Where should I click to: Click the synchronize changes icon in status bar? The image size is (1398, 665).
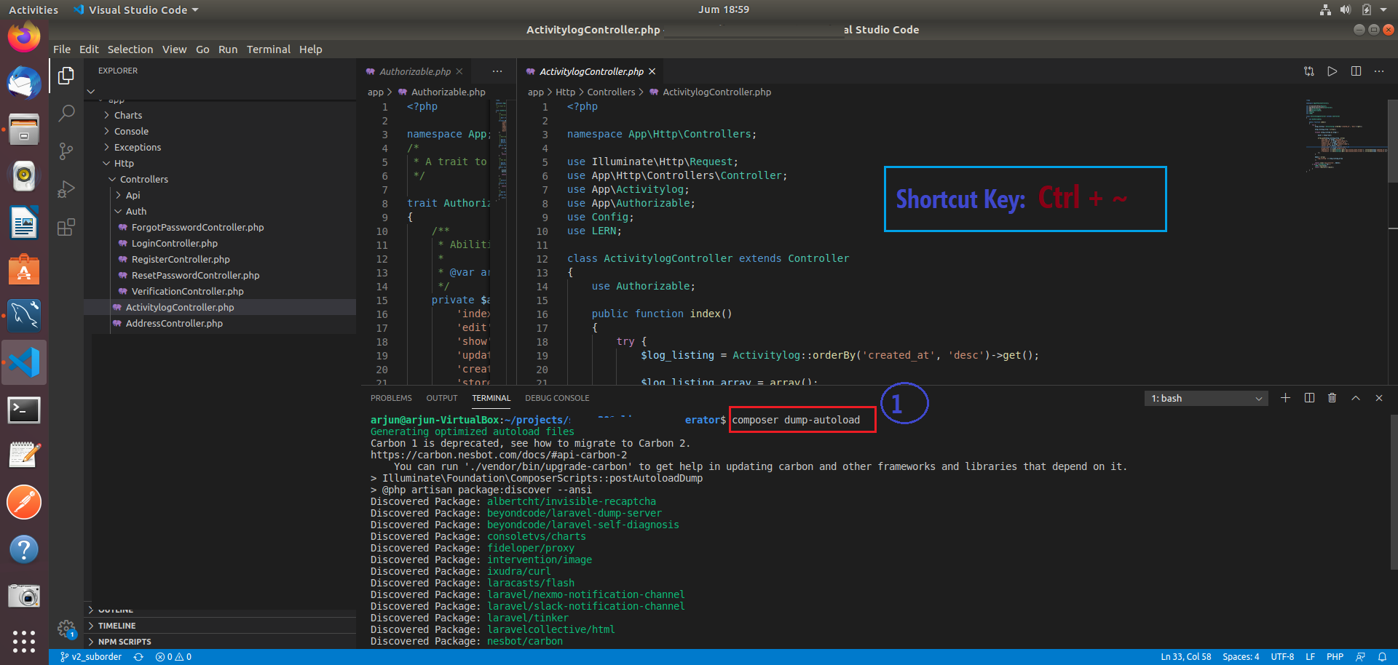138,657
